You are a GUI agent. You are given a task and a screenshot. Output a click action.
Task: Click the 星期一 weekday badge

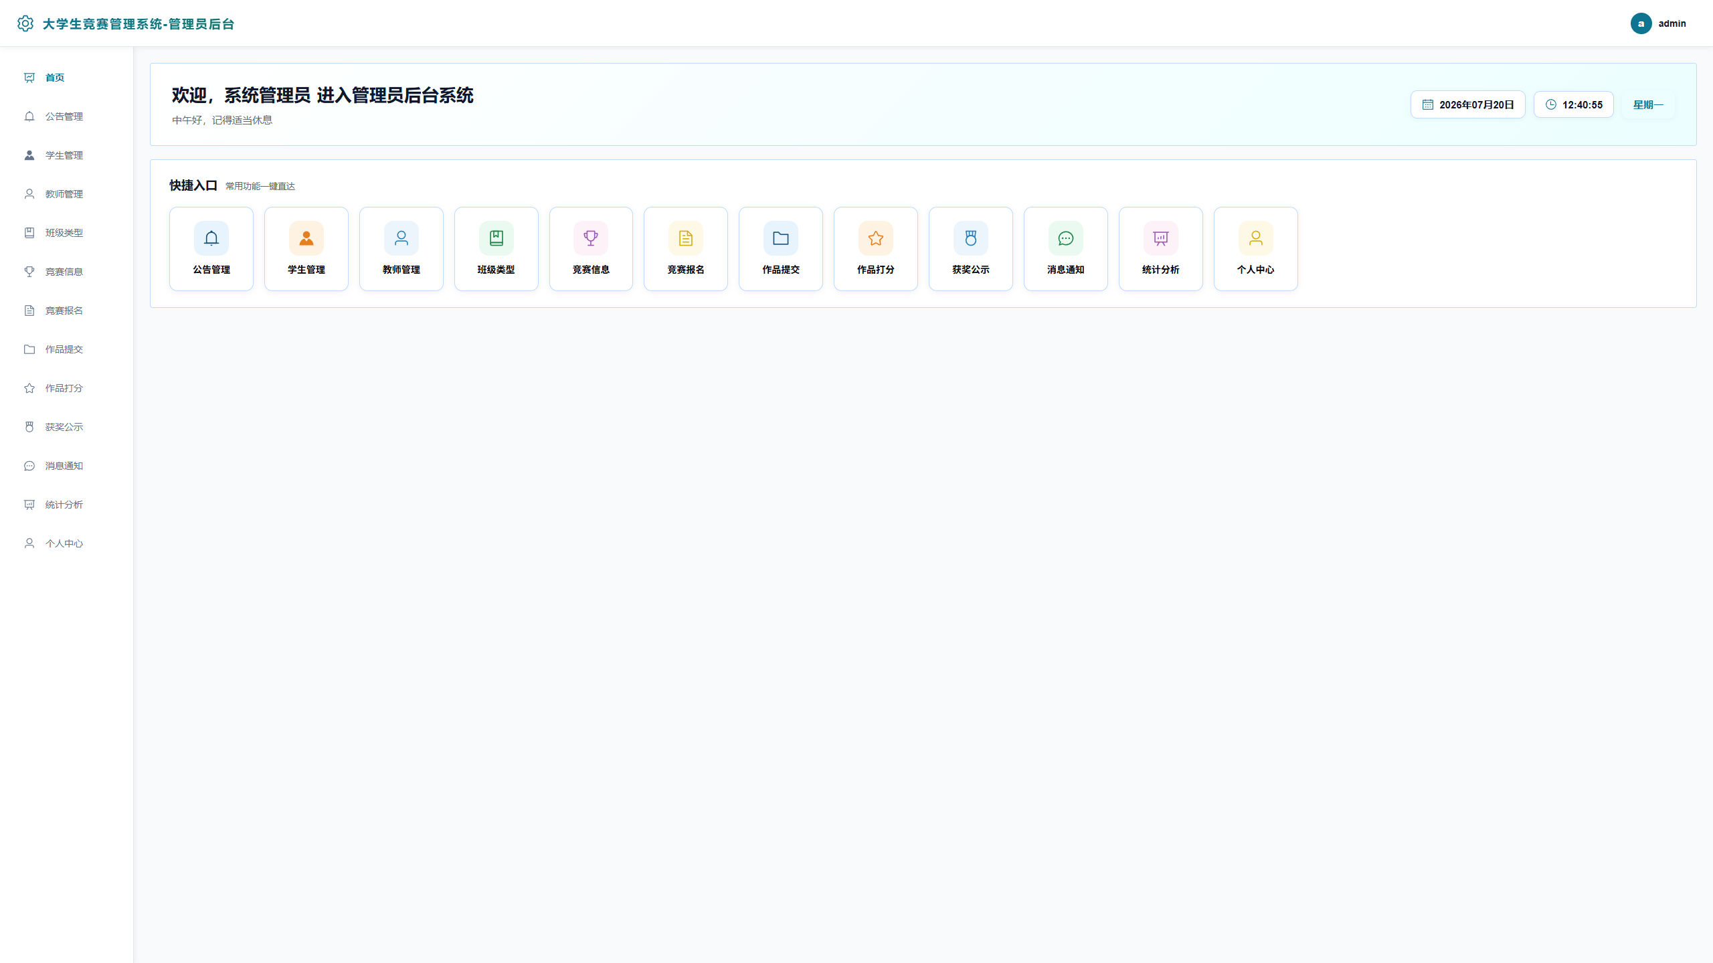coord(1648,104)
